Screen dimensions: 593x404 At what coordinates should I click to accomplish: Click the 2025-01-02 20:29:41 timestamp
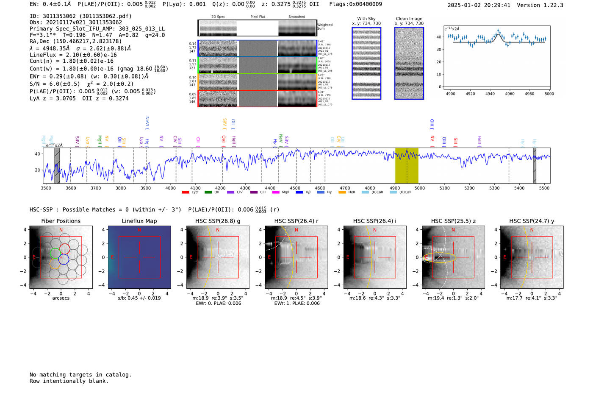(479, 5)
